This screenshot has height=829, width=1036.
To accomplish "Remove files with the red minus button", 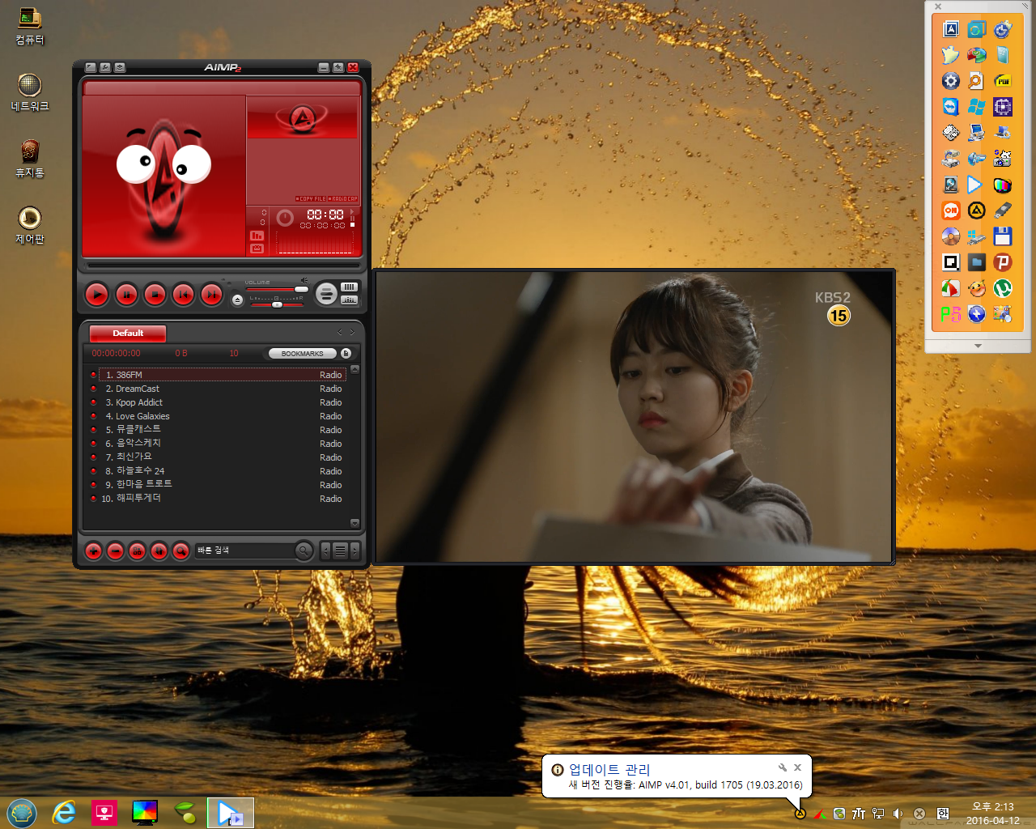I will pyautogui.click(x=116, y=551).
